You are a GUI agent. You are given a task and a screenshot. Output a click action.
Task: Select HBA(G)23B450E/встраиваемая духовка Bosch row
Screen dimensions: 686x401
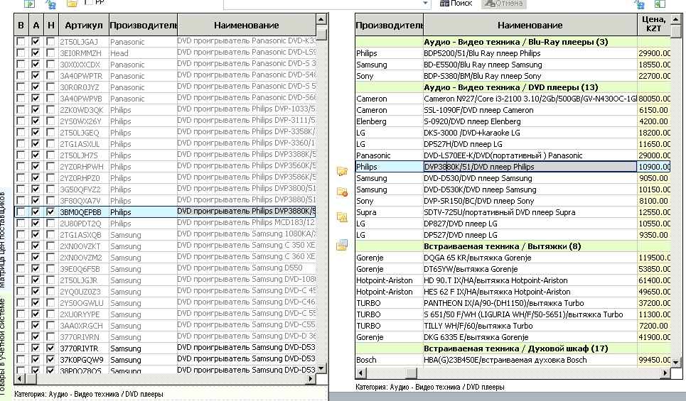point(513,360)
